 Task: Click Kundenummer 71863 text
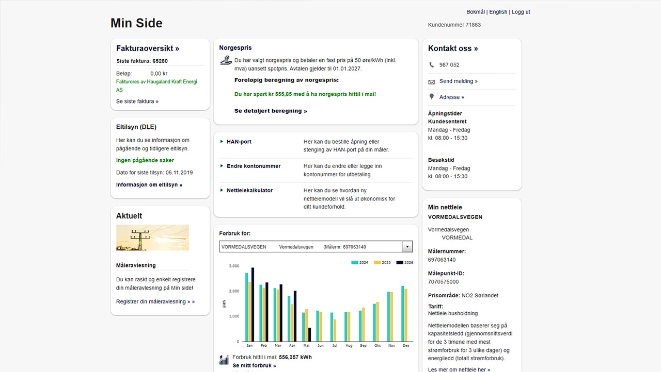click(454, 25)
